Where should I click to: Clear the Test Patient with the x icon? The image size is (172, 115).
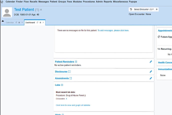click(41, 10)
